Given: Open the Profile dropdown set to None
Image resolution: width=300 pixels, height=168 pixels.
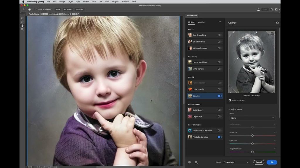Looking at the screenshot, I should coord(252,118).
